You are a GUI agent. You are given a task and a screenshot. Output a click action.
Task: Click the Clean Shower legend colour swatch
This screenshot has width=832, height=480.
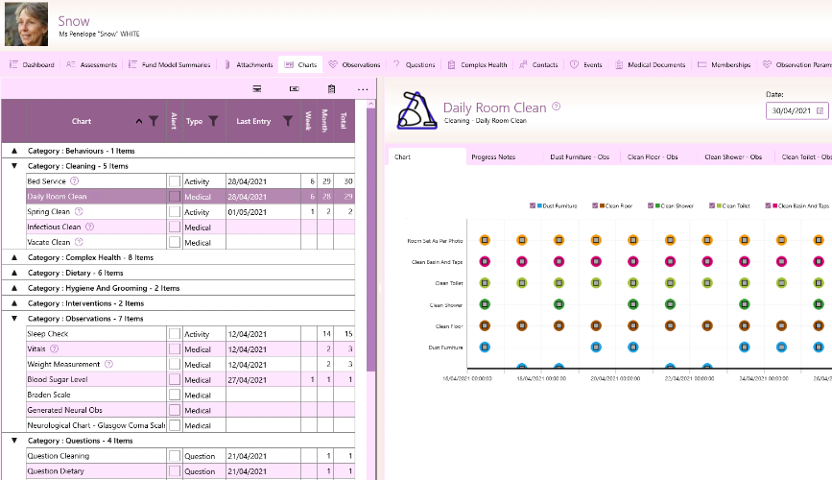point(657,205)
